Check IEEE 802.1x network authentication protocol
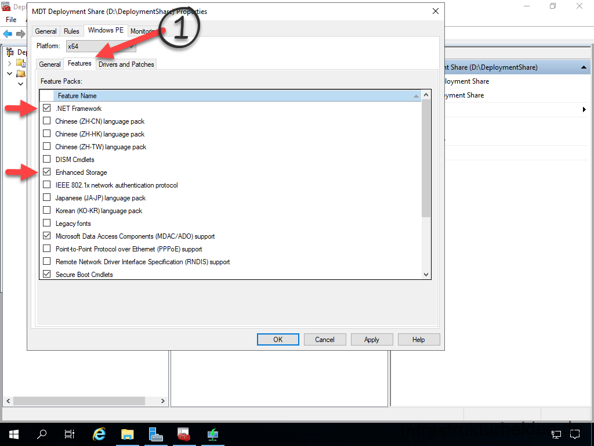Image resolution: width=594 pixels, height=446 pixels. (46, 185)
